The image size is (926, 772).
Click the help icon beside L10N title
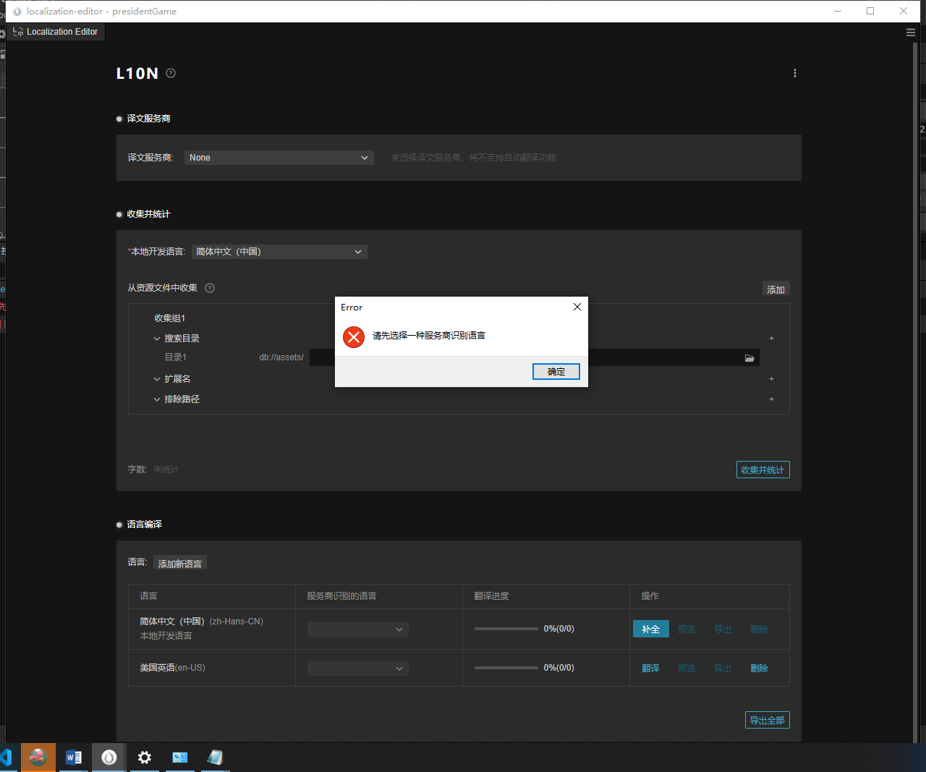[x=171, y=73]
